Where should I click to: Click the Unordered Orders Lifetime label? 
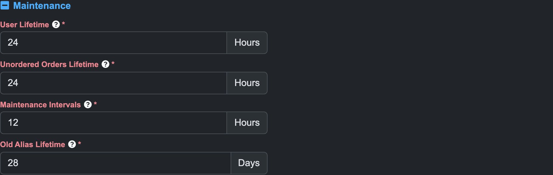tap(49, 64)
